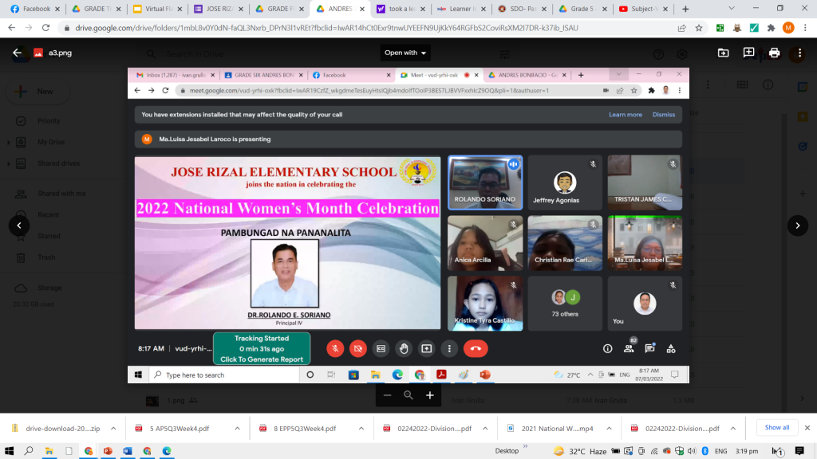This screenshot has width=817, height=459.
Task: Switch to the JOSE RIZA... tab
Action: point(219,9)
